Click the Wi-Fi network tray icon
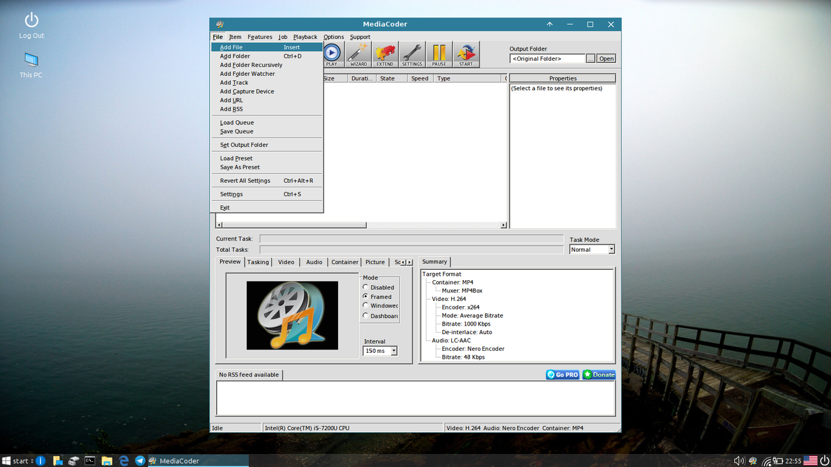 click(767, 461)
